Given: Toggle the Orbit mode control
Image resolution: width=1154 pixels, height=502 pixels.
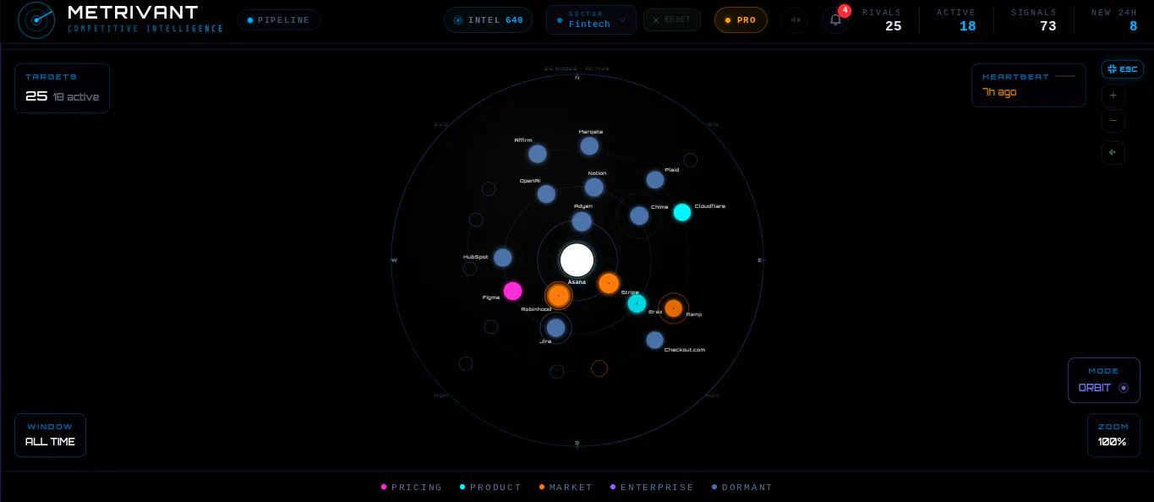Looking at the screenshot, I should [x=1104, y=380].
